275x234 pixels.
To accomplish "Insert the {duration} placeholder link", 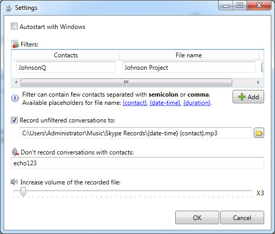I will click(x=197, y=103).
